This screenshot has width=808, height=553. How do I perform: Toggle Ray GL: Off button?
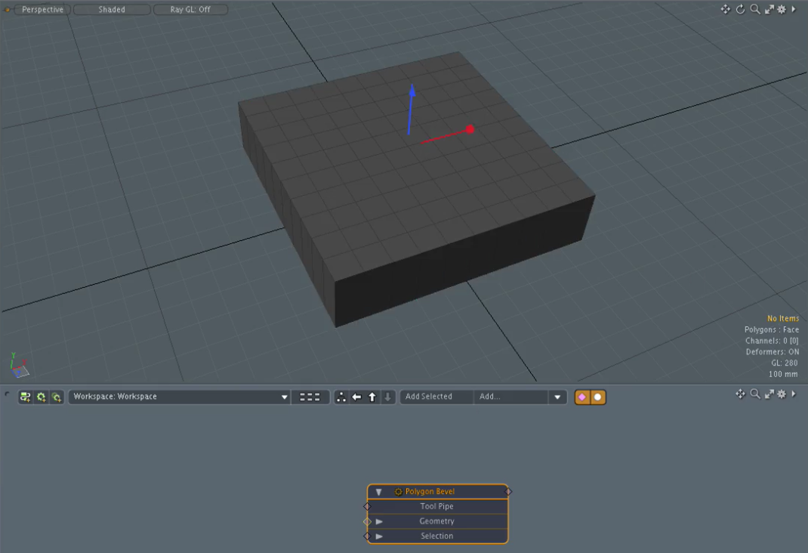pyautogui.click(x=190, y=10)
